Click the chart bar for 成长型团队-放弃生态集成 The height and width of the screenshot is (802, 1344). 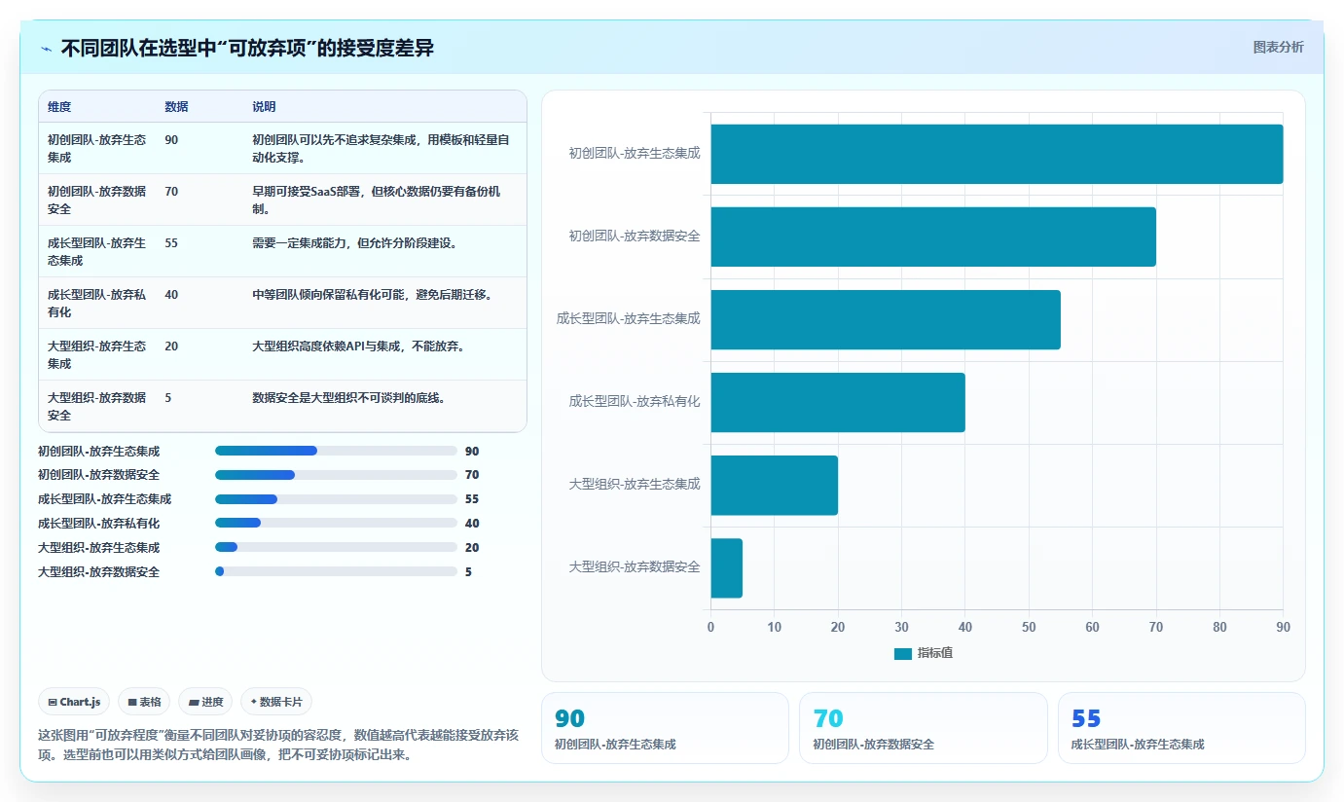(x=886, y=319)
